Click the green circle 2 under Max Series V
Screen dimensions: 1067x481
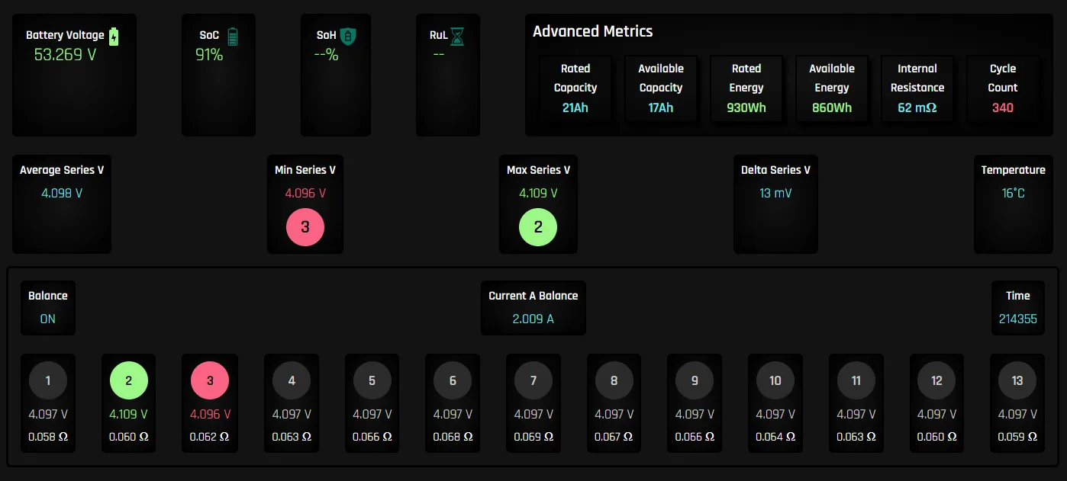[x=538, y=227]
